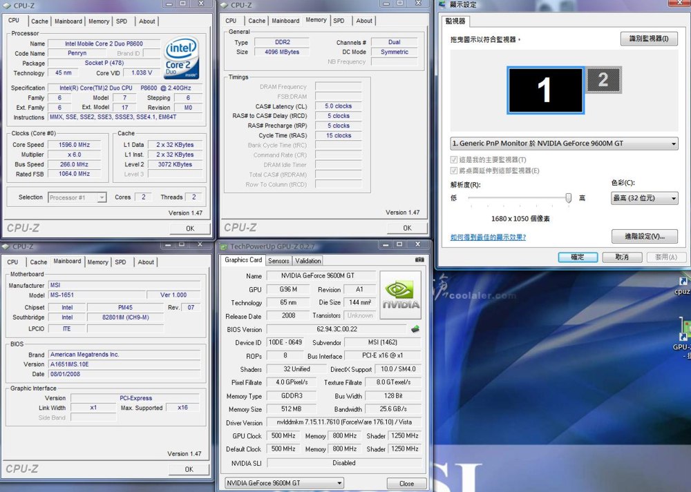Open Memory tab in the CPU-Z Mainboard window
Screen dimensions: 691x492
coord(98,262)
